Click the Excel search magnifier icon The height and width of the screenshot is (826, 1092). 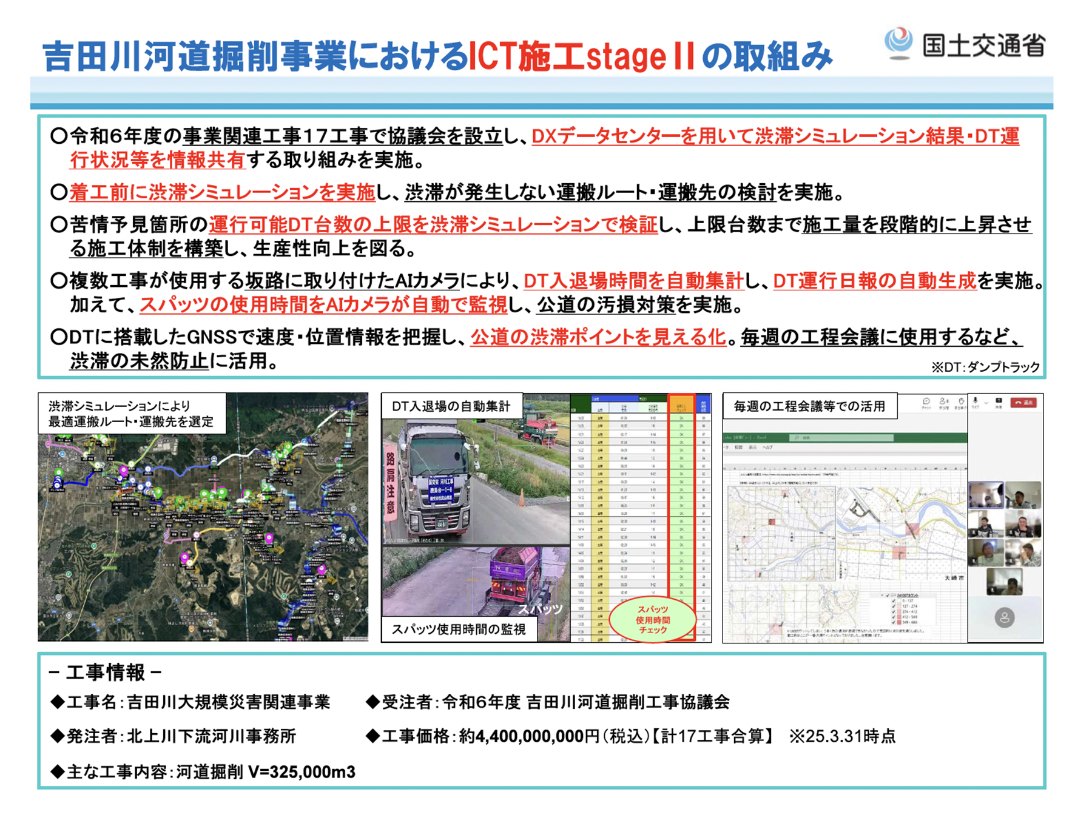click(x=797, y=437)
